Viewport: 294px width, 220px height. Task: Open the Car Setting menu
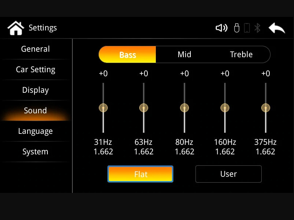(x=35, y=70)
